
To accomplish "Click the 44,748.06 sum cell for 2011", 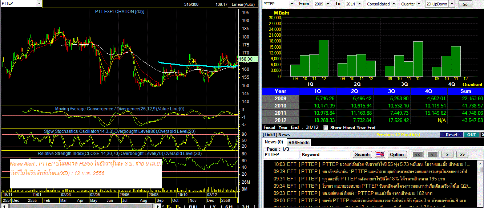I will pos(465,113).
